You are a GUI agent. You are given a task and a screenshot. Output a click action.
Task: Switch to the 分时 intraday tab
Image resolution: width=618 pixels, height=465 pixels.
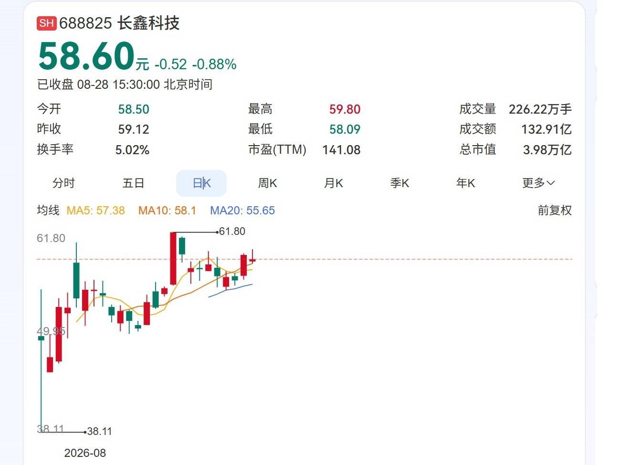(63, 183)
